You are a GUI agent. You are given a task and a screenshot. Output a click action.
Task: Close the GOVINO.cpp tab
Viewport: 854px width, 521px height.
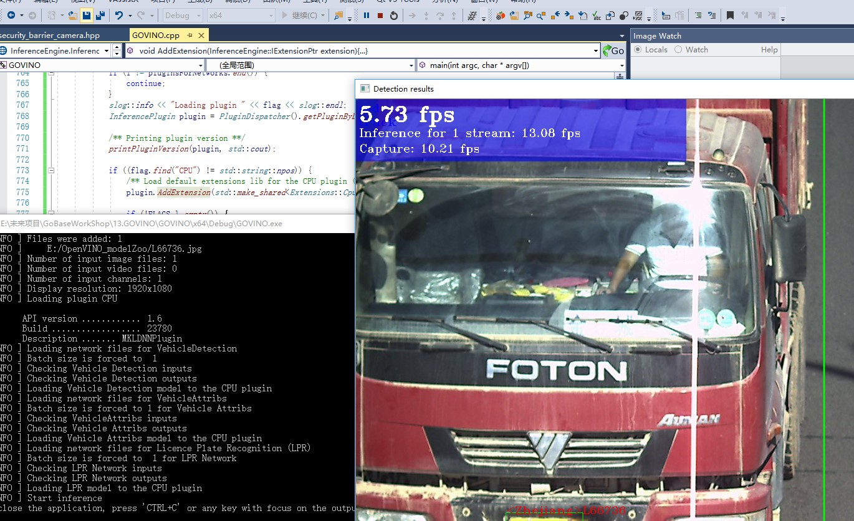coord(201,35)
